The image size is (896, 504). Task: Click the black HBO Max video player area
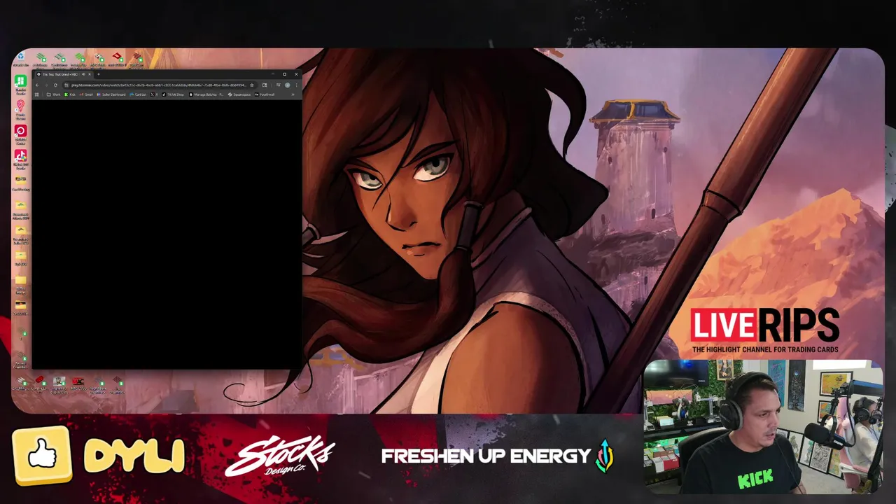point(167,234)
